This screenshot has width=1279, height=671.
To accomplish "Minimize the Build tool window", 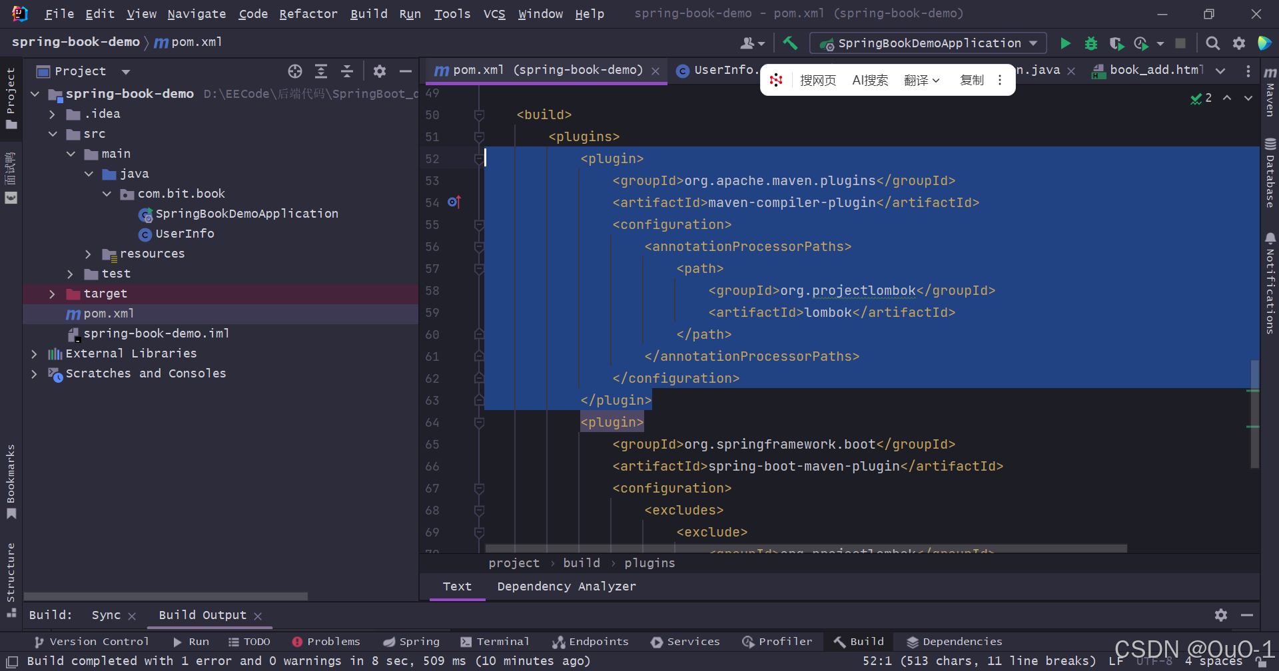I will tap(1247, 615).
